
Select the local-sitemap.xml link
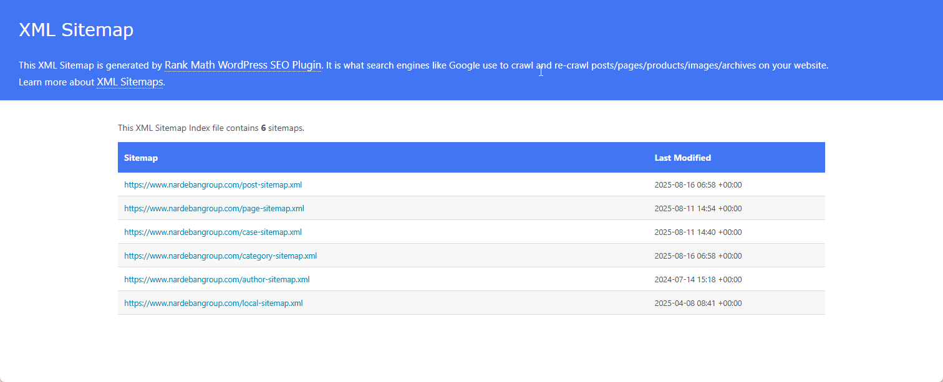pyautogui.click(x=213, y=303)
